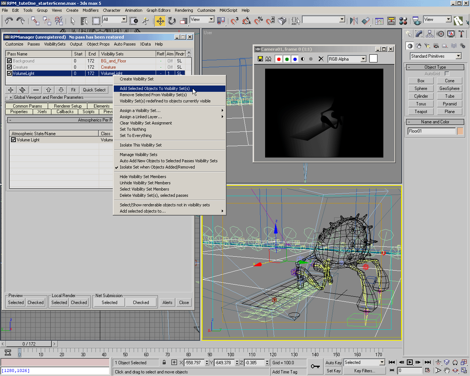Screen dimensions: 470x376
Task: Open the selection filter All dropdown
Action: click(x=115, y=19)
